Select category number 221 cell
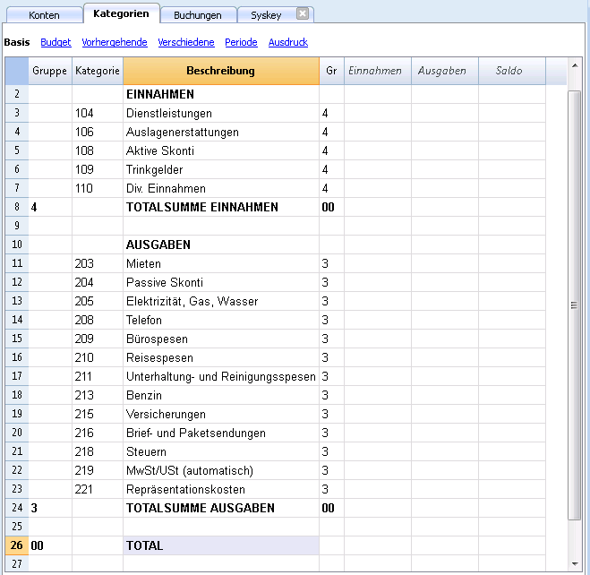 point(98,489)
